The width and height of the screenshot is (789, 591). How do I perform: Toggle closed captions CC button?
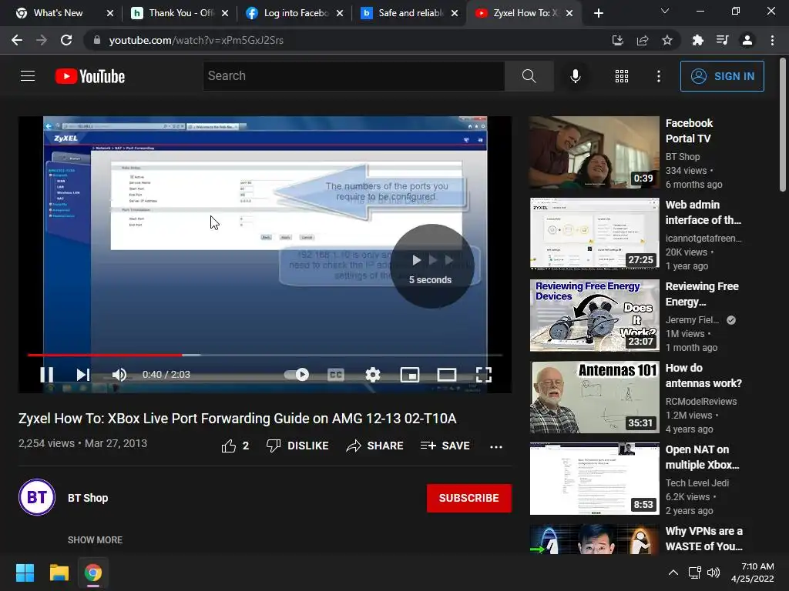[336, 375]
